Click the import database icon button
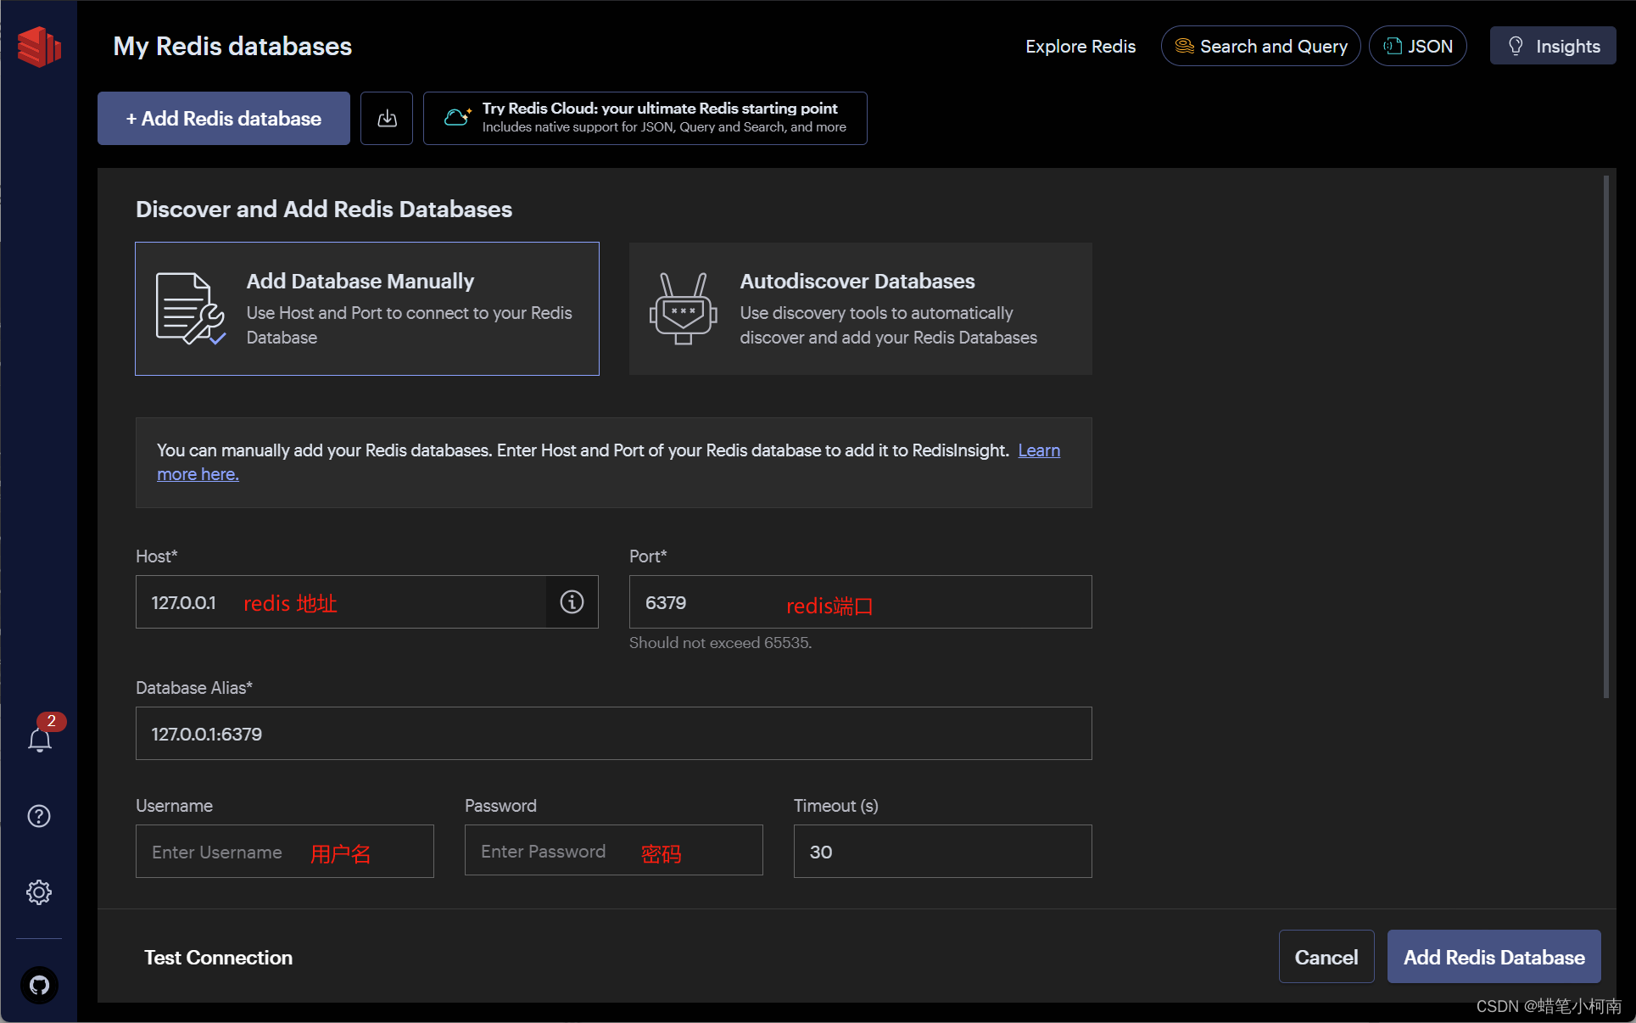Screen dimensions: 1636x1023 (387, 118)
